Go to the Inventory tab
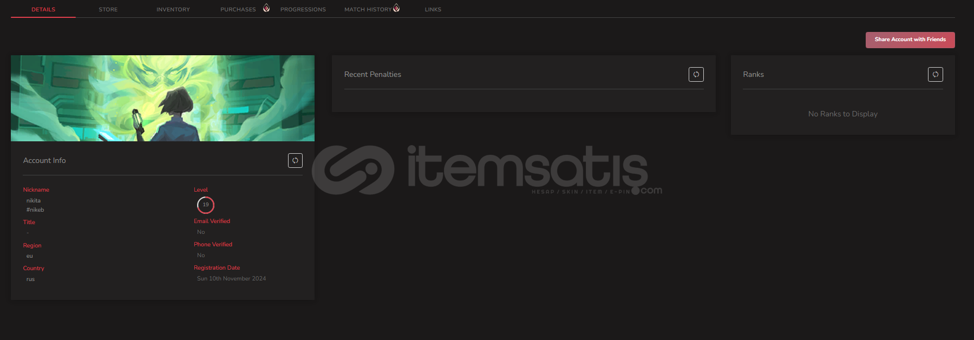Viewport: 974px width, 340px height. click(x=173, y=9)
